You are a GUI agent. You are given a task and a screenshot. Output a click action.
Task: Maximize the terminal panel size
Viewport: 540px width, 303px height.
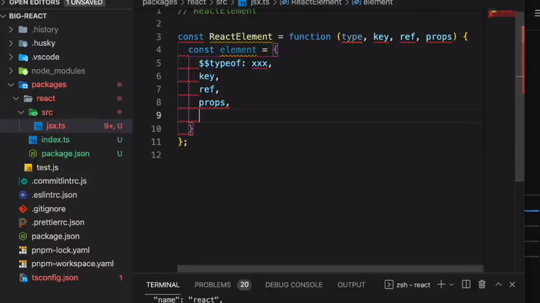coord(499,284)
